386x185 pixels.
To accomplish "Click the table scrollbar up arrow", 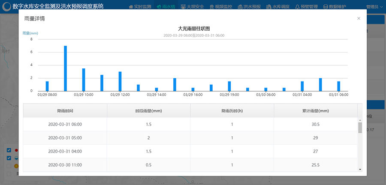I will point(360,120).
